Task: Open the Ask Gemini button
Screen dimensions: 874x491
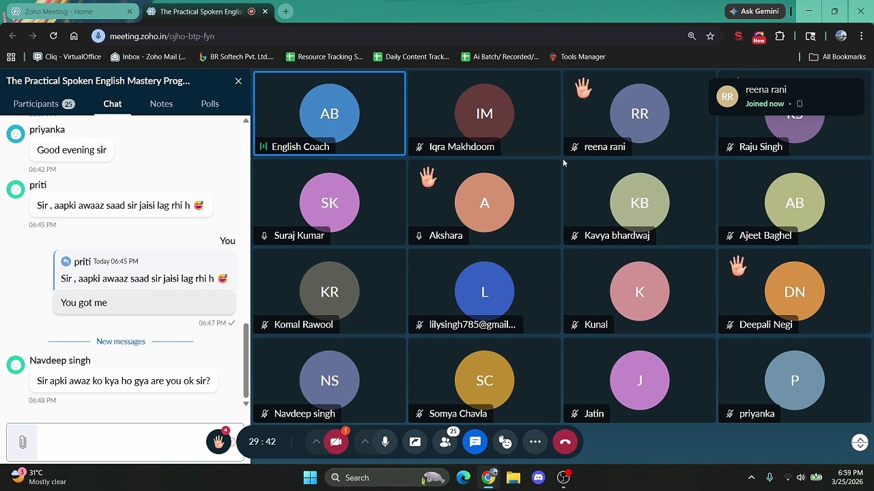Action: pos(755,12)
